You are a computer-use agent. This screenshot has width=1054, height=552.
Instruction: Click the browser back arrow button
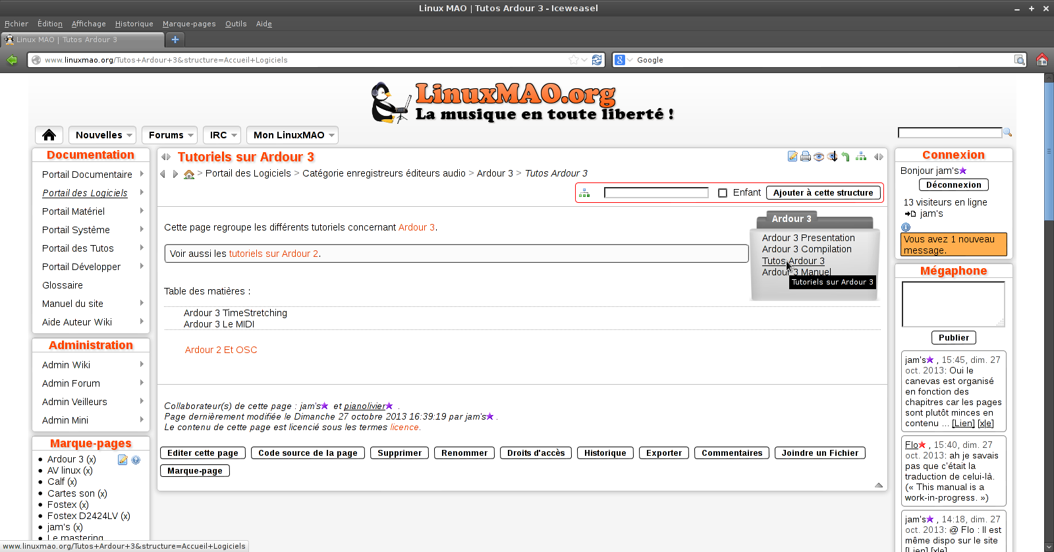click(12, 60)
